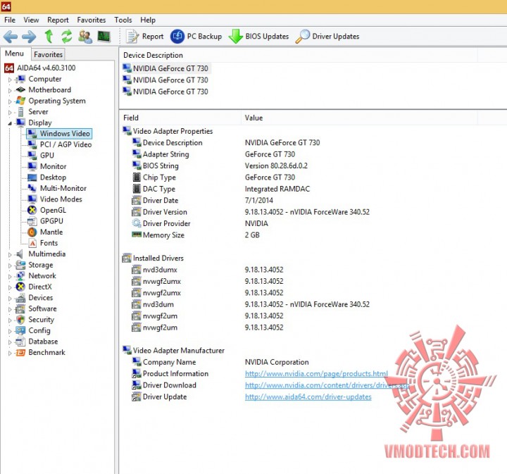
Task: Select the Desktop icon in tree
Action: tap(32, 177)
